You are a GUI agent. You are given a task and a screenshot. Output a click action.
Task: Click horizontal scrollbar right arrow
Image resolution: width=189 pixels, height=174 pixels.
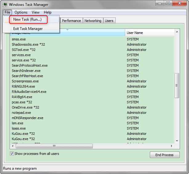point(171,146)
